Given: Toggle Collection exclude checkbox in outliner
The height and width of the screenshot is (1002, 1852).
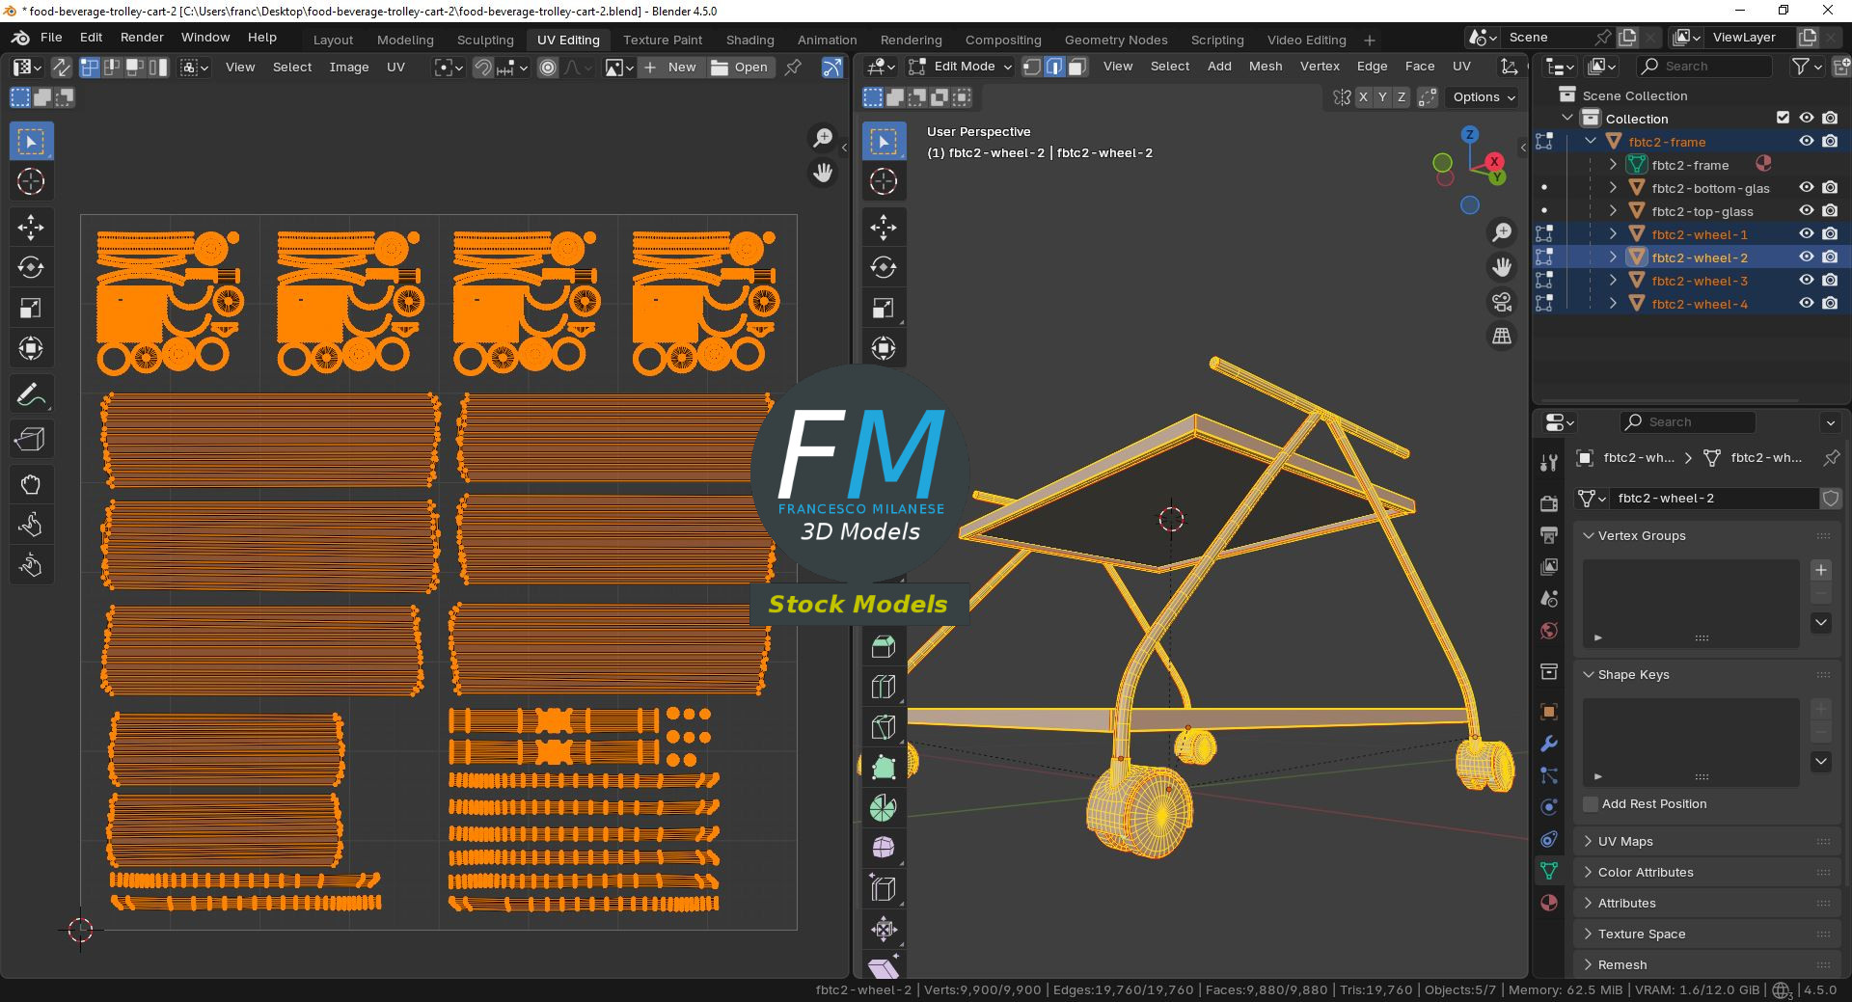Looking at the screenshot, I should pyautogui.click(x=1783, y=118).
